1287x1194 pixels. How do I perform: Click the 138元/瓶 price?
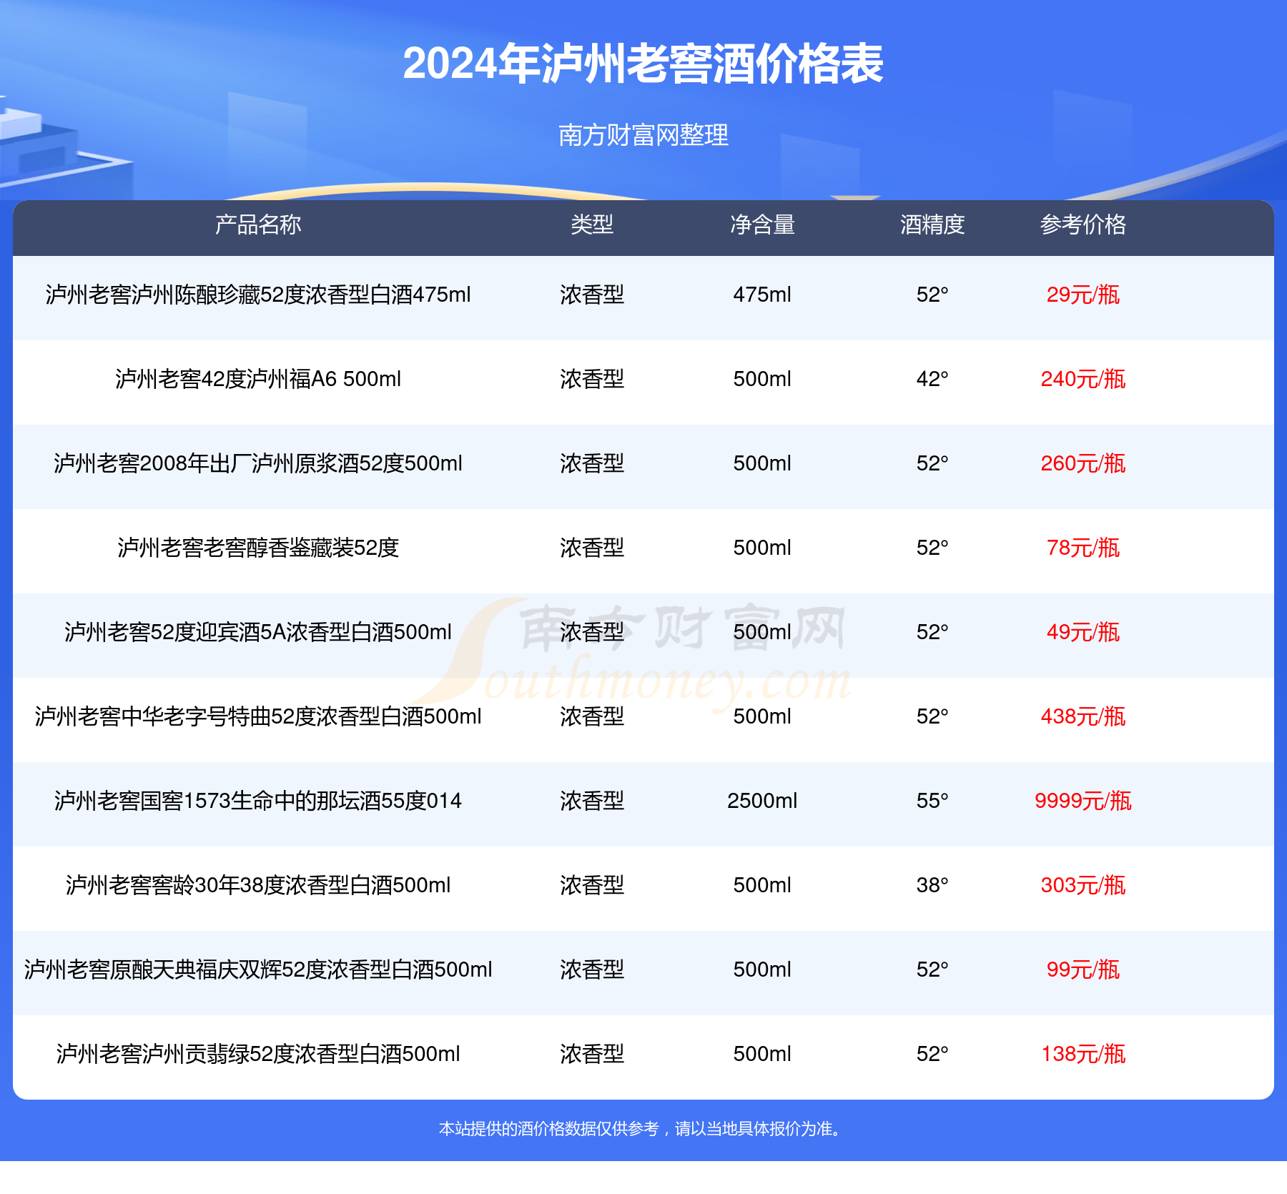tap(1083, 1054)
